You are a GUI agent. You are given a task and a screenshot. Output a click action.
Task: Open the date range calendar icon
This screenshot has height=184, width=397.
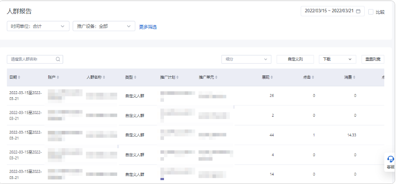point(358,11)
